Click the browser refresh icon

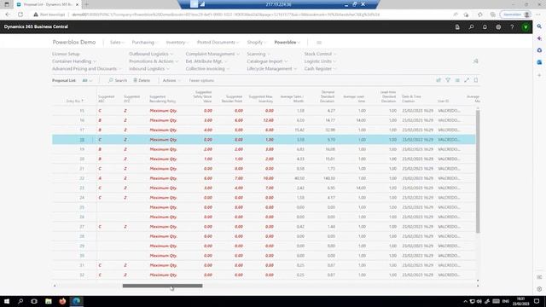[x=20, y=14]
